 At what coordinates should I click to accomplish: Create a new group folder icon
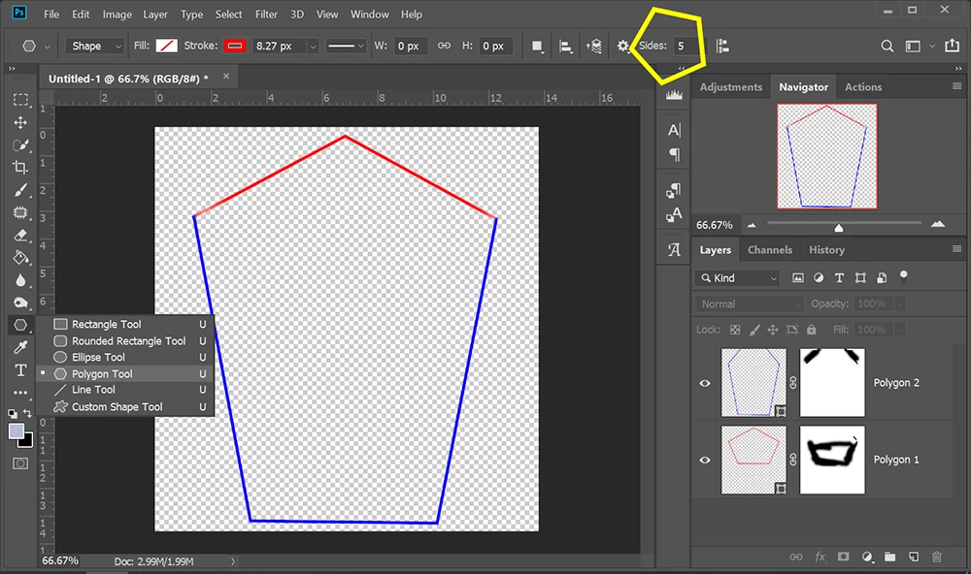(889, 557)
